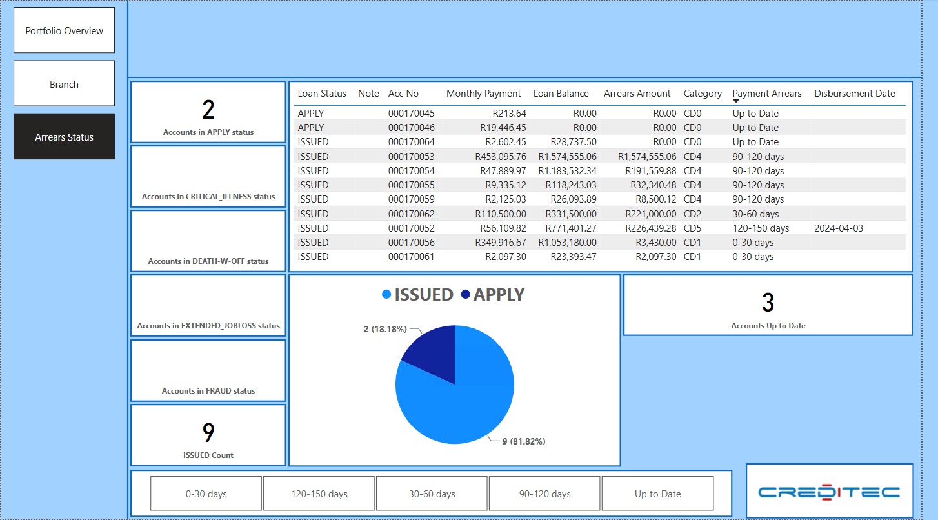Sort by Disbursement Date column header
Viewport: 938px width, 520px height.
coord(855,94)
